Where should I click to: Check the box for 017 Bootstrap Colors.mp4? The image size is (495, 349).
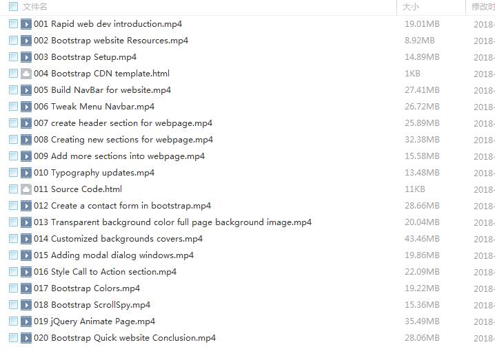[x=13, y=288]
